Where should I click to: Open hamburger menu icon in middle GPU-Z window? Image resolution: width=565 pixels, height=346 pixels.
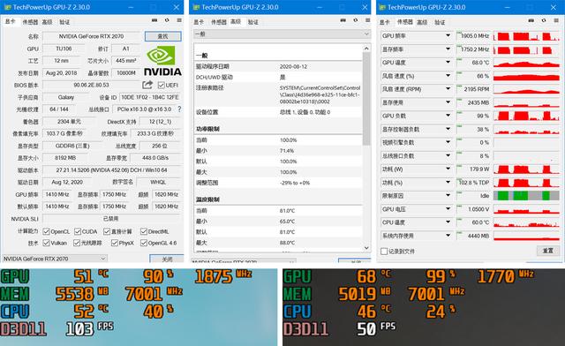click(x=367, y=20)
